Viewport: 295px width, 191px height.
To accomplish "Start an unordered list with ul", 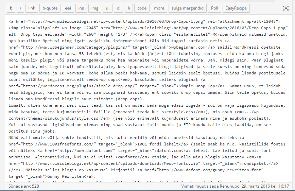I will pyautogui.click(x=107, y=8).
